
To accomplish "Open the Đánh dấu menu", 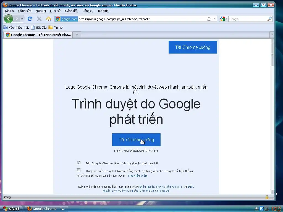I will pos(72,11).
